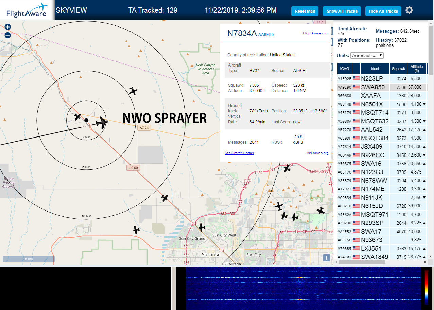Select small aircraft icon inside 2 NM ring

coord(77,117)
